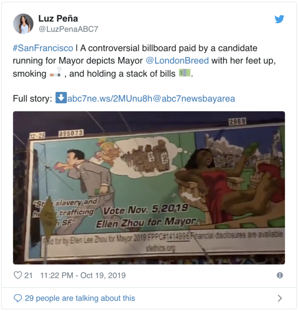Click the 21 likes count
298x311 pixels.
coord(28,276)
